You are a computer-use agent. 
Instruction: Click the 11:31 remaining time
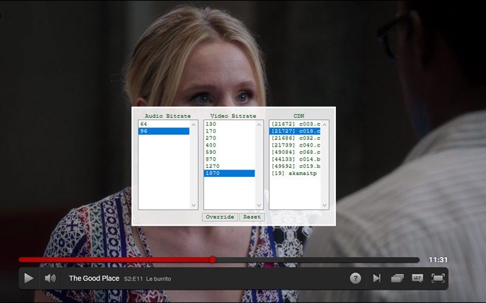pos(438,260)
